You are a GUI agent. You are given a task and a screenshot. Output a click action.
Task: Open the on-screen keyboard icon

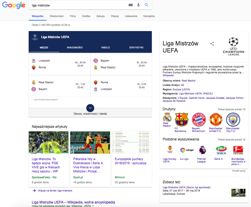[131, 5]
